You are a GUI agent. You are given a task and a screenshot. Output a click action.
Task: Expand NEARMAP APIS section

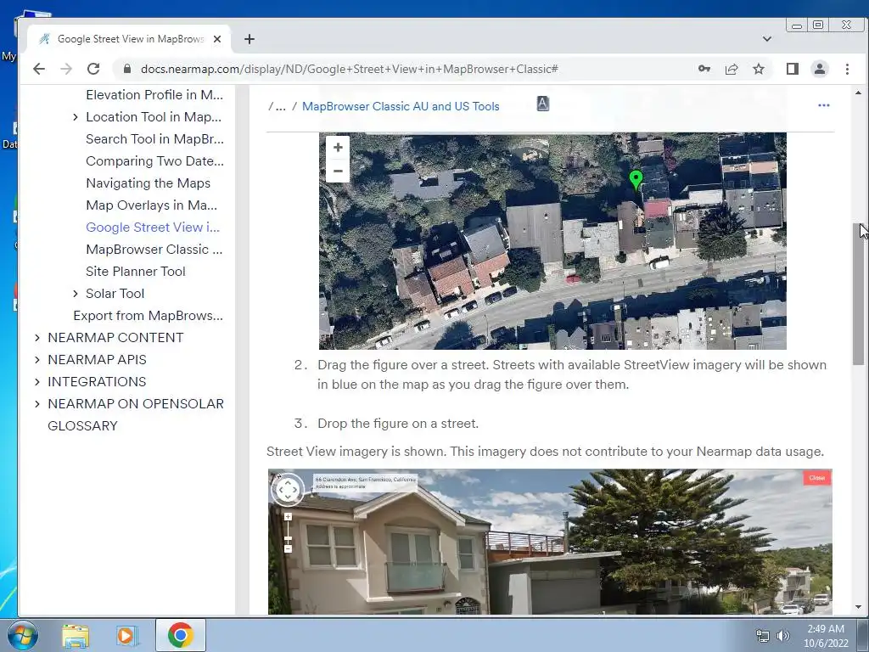(x=37, y=360)
